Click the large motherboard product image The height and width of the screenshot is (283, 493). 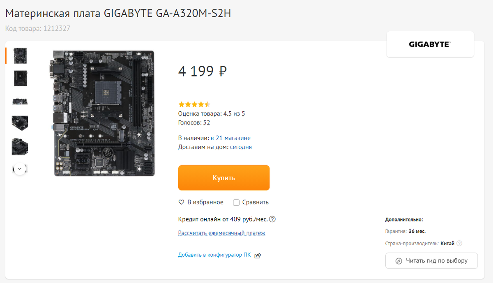point(104,113)
